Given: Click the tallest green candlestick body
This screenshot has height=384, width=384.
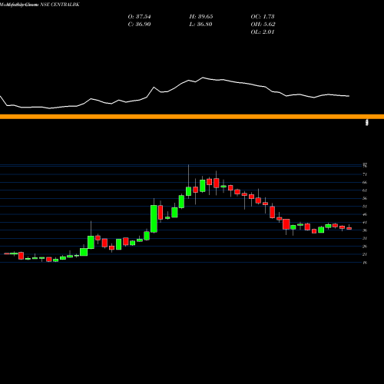Looking at the screenshot, I should point(154,219).
